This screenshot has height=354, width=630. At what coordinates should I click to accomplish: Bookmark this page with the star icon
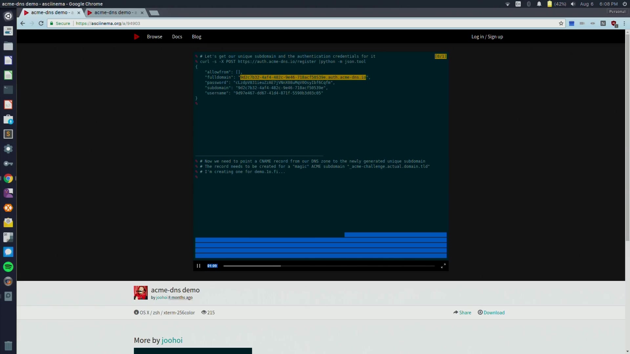tap(561, 23)
